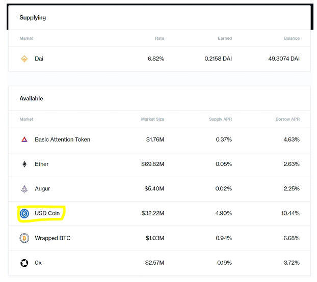Select the USD Coin market label
The width and height of the screenshot is (317, 282).
pos(47,213)
